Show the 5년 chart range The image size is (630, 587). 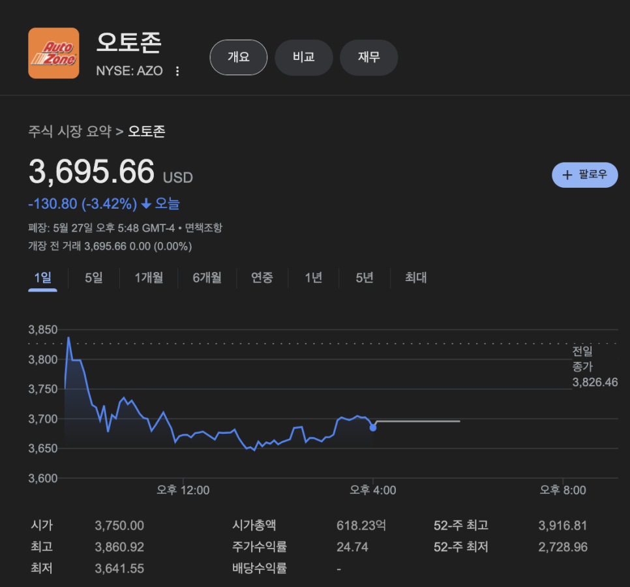pyautogui.click(x=365, y=278)
